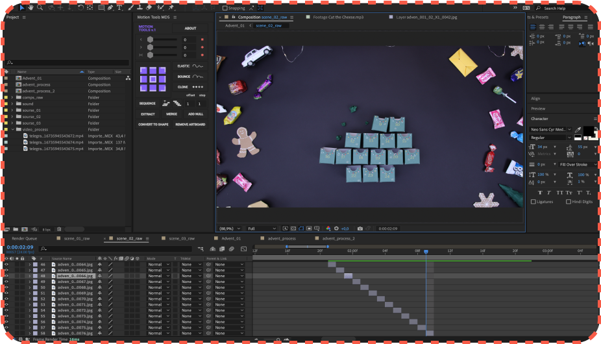The width and height of the screenshot is (601, 344).
Task: Select the Selection arrow tool
Action: pos(22,7)
